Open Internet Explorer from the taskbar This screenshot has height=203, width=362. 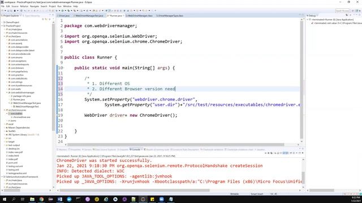[106, 199]
